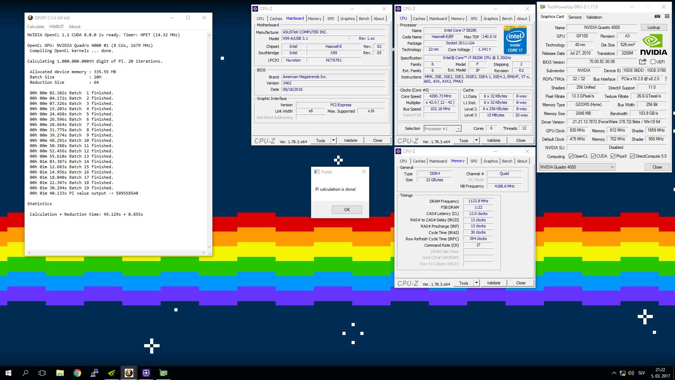The image size is (675, 380).
Task: Open the Windows Start menu
Action: pyautogui.click(x=8, y=373)
